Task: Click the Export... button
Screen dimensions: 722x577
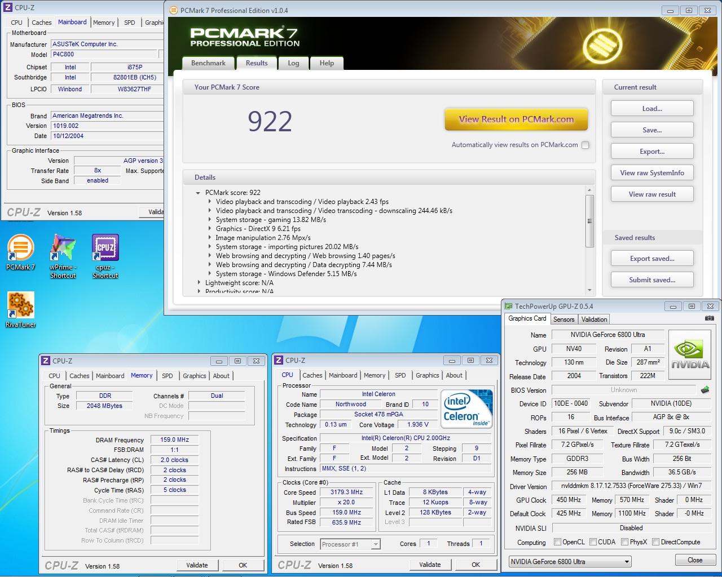Action: tap(652, 152)
